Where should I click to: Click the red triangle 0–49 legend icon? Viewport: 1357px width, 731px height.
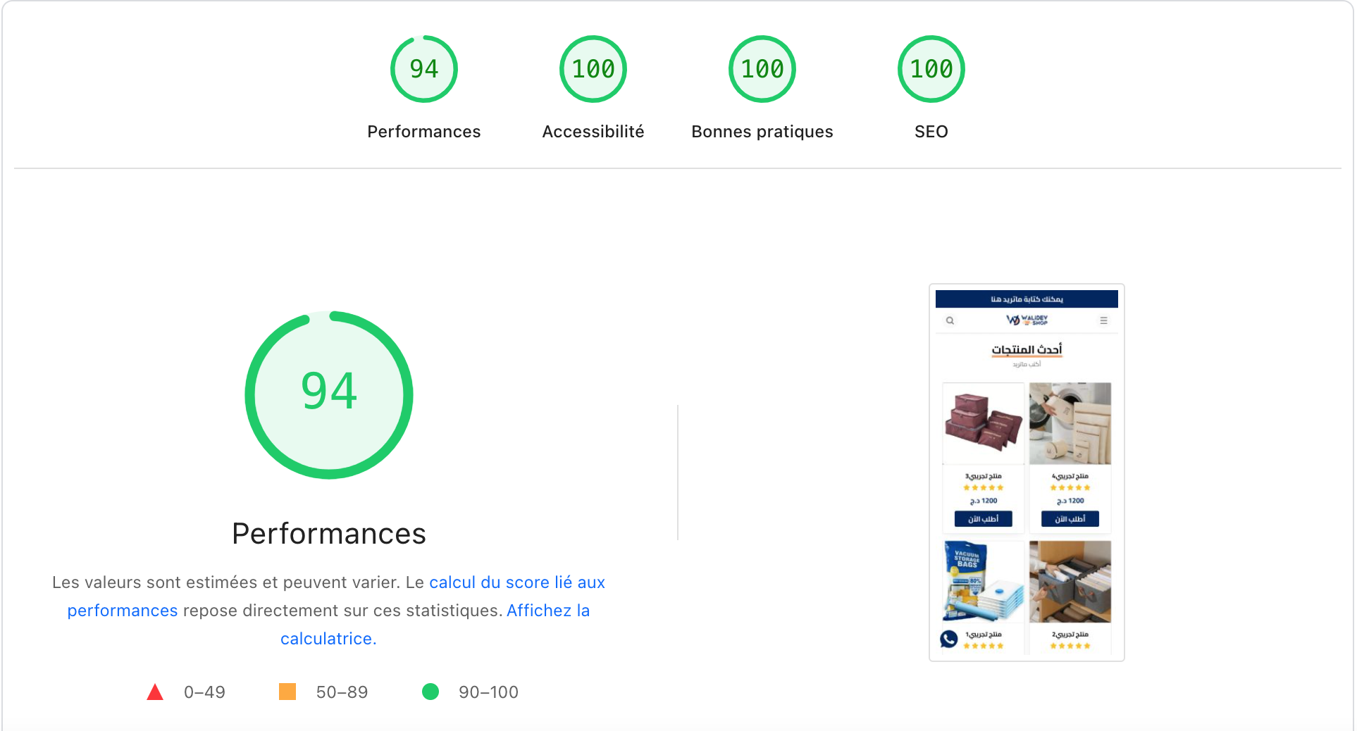point(155,692)
